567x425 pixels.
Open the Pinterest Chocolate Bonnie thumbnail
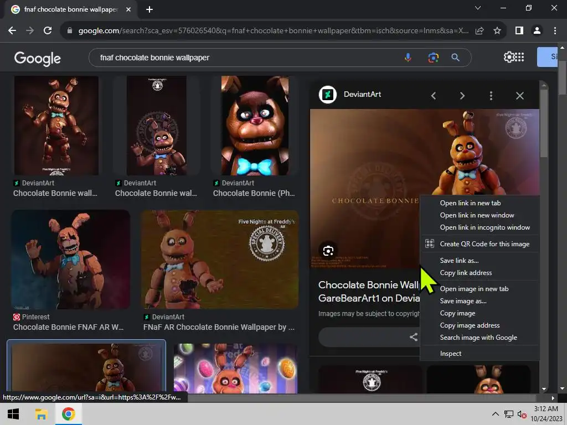(70, 260)
